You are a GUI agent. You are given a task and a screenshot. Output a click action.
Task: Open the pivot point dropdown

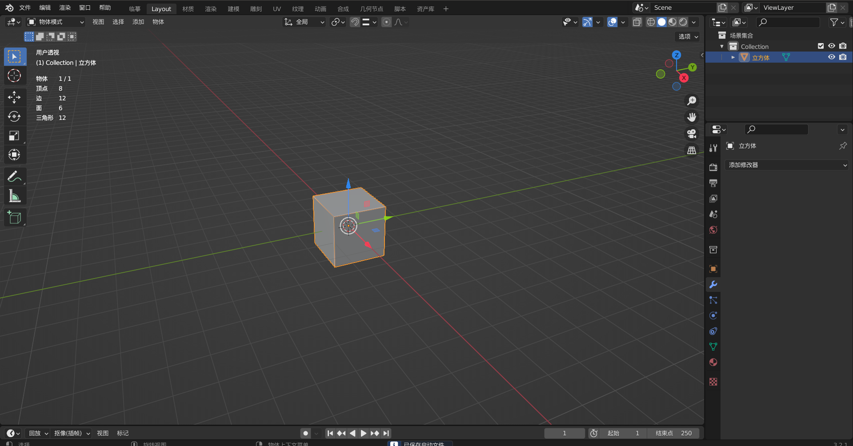pos(338,22)
